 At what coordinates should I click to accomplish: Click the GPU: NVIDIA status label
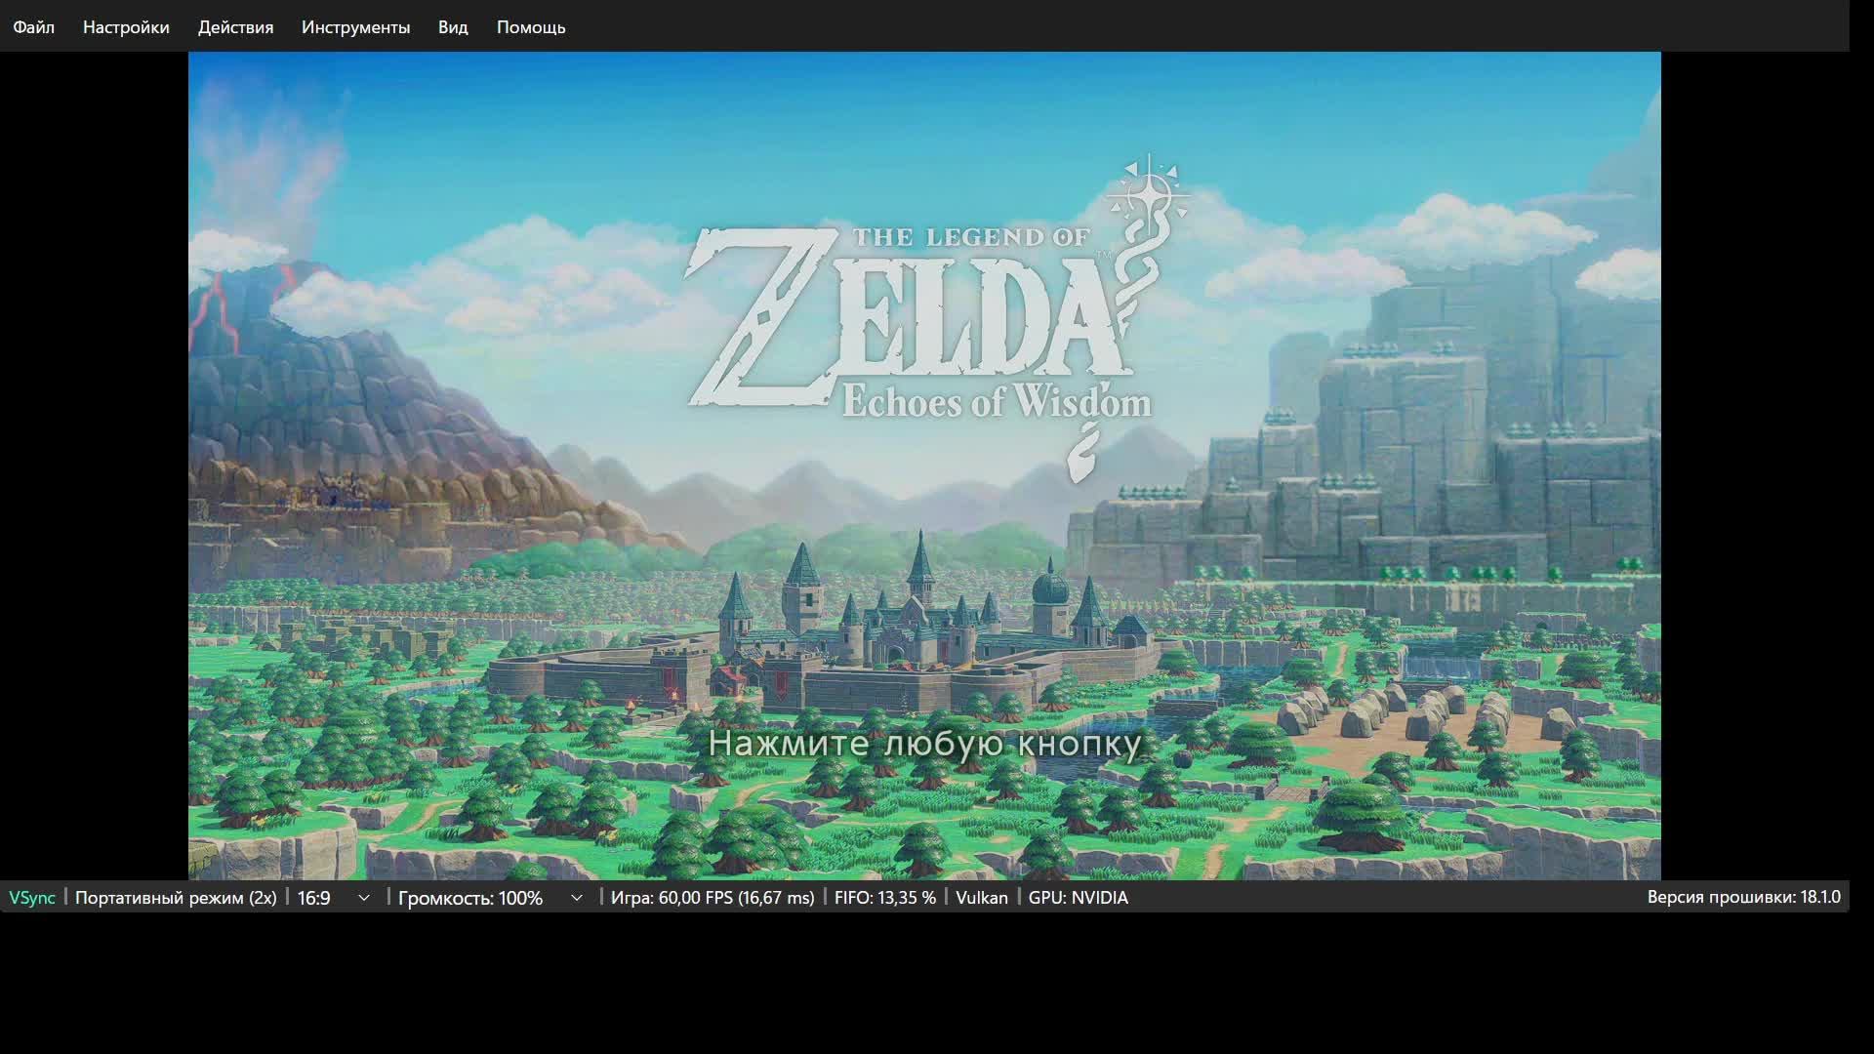pyautogui.click(x=1078, y=897)
